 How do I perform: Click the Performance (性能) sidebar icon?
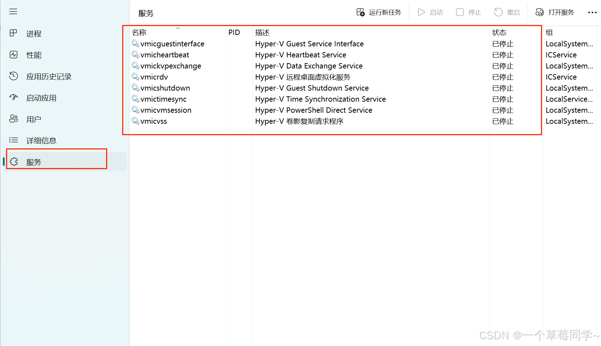14,55
